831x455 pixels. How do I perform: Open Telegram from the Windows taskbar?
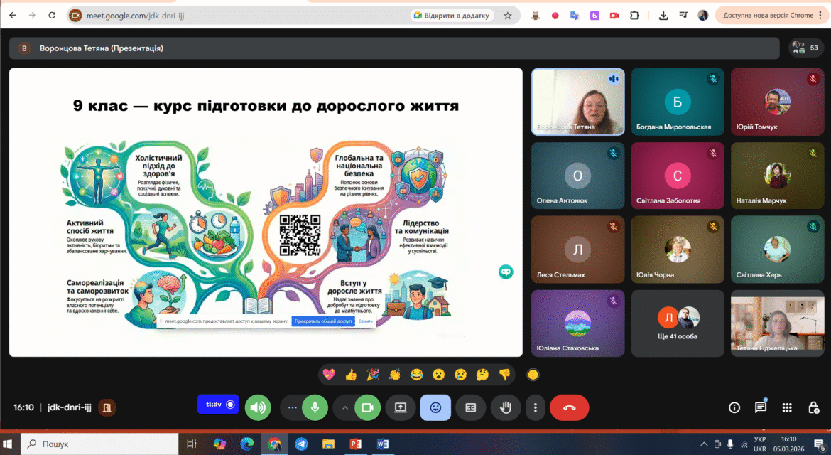click(x=301, y=444)
